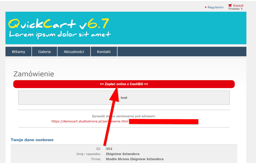256x163 pixels.
Task: Click the order ID value 352
Action: (109, 149)
